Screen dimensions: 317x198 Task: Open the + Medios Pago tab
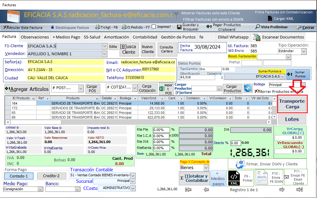click(x=66, y=37)
